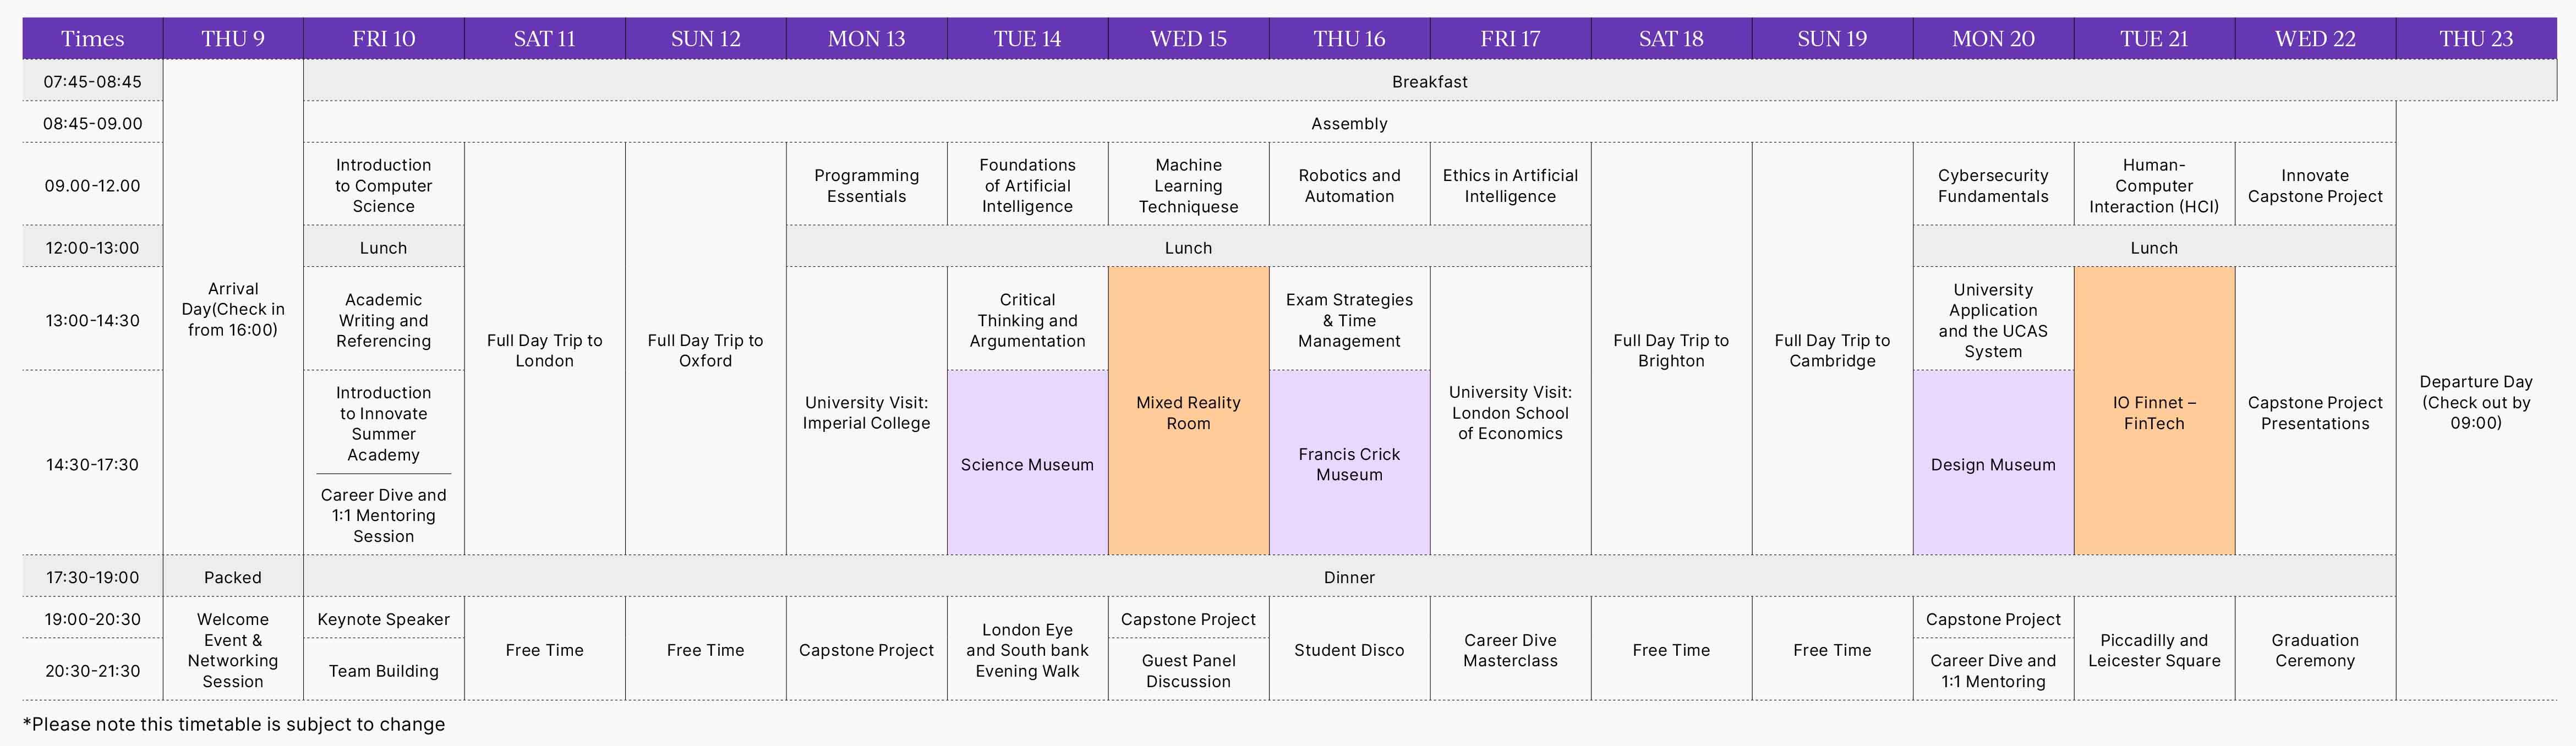Select the WED 15 column header

point(1188,38)
